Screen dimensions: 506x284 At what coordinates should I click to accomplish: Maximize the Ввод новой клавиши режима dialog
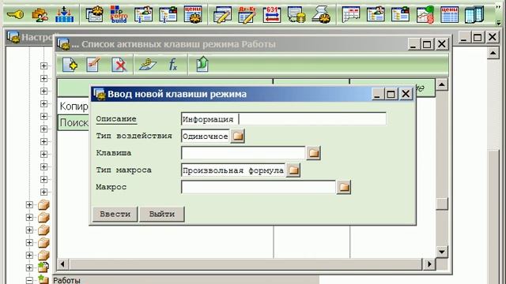click(x=391, y=94)
